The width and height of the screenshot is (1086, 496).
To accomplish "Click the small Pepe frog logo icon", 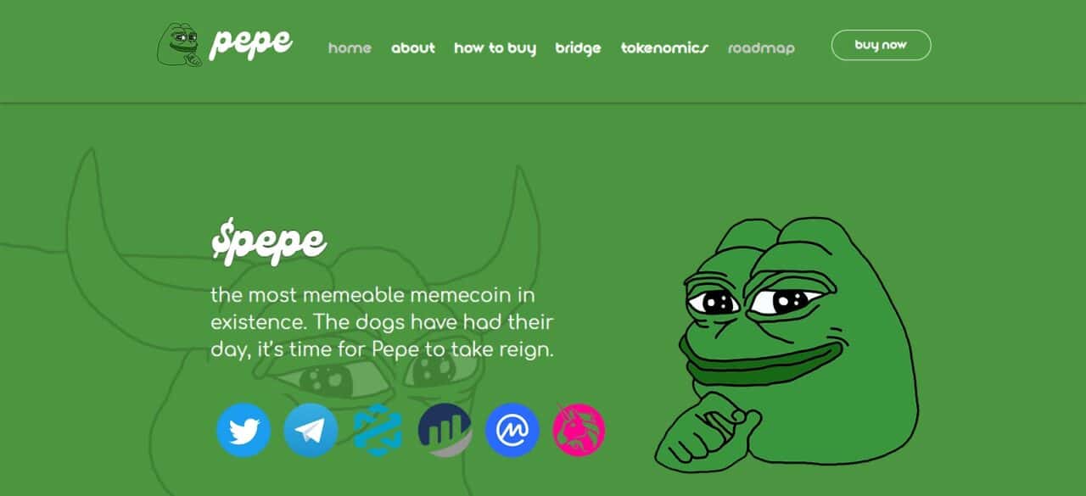I will pos(179,45).
